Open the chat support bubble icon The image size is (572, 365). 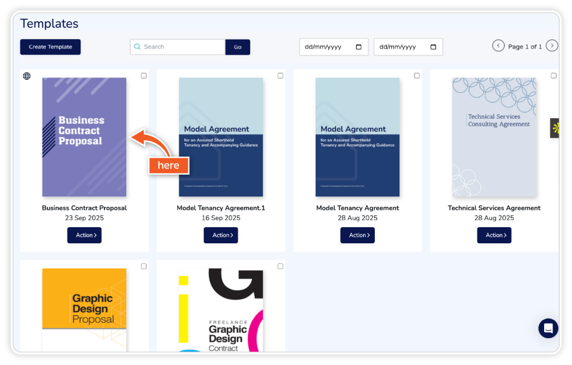[548, 328]
